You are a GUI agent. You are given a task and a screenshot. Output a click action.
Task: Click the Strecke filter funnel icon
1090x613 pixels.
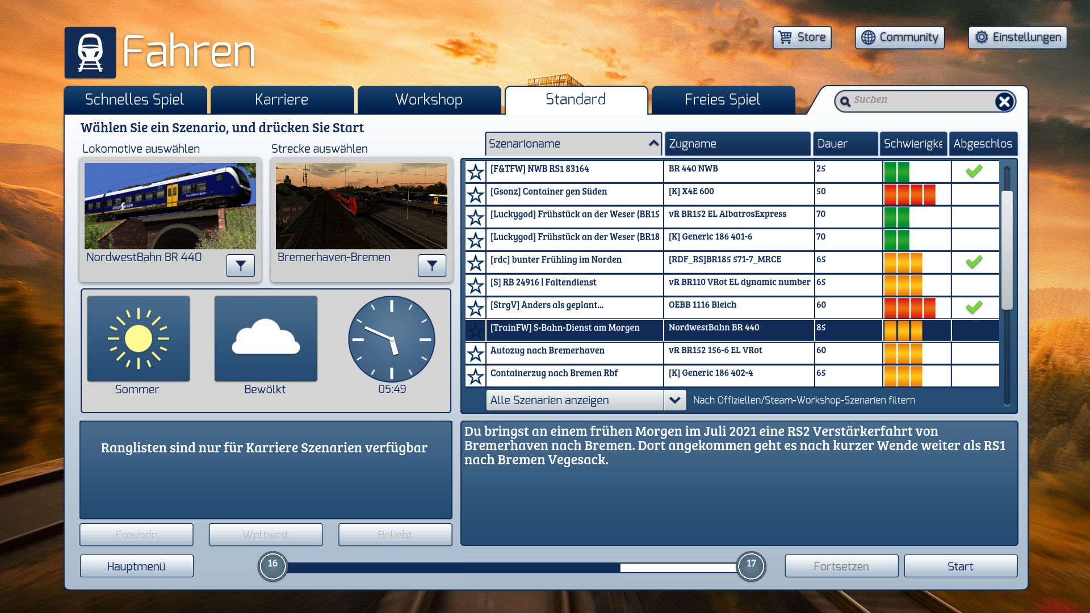click(x=432, y=266)
